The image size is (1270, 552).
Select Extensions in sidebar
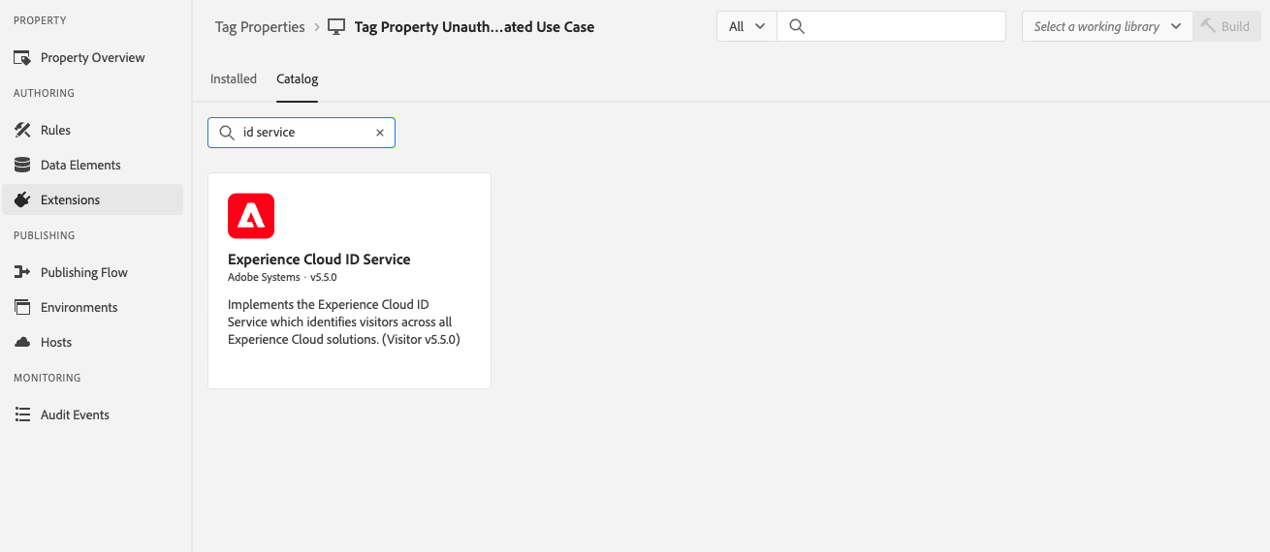click(92, 199)
